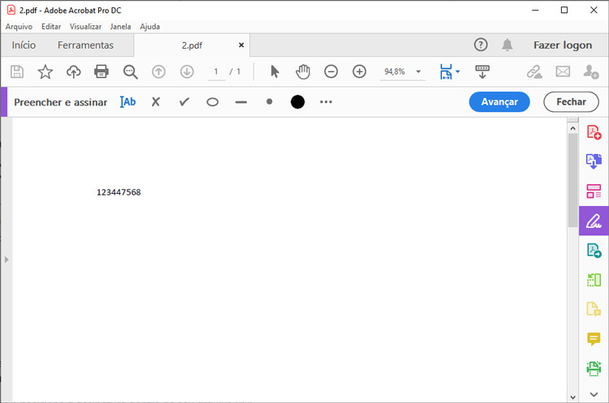The image size is (609, 403).
Task: Open zoom level dropdown arrow
Action: click(x=418, y=71)
